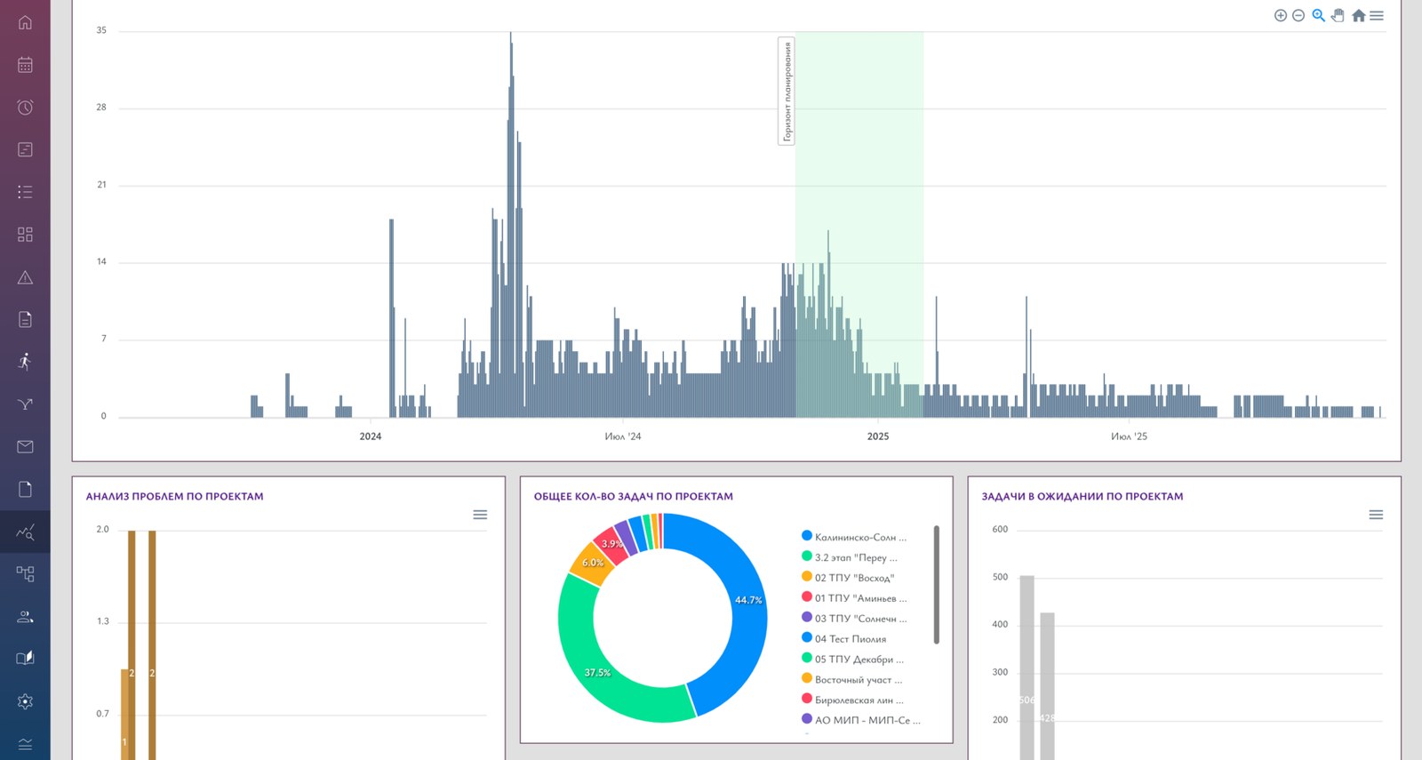Open the card/note icon below the clock icon

click(25, 149)
